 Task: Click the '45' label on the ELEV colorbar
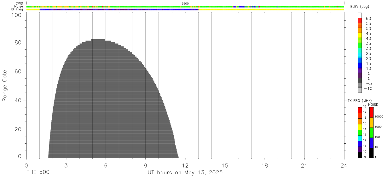point(368,33)
